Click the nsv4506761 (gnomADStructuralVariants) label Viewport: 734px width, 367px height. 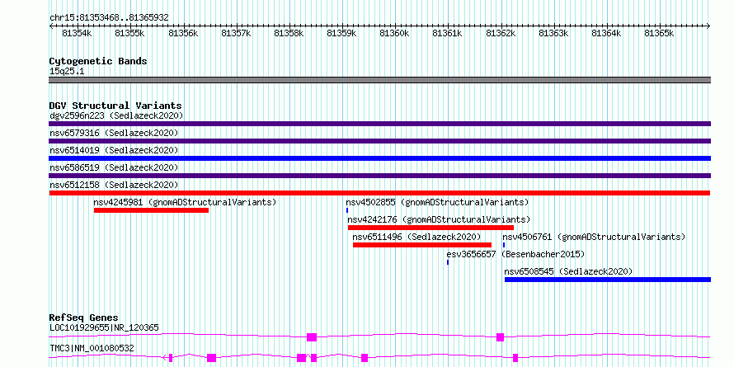point(594,237)
